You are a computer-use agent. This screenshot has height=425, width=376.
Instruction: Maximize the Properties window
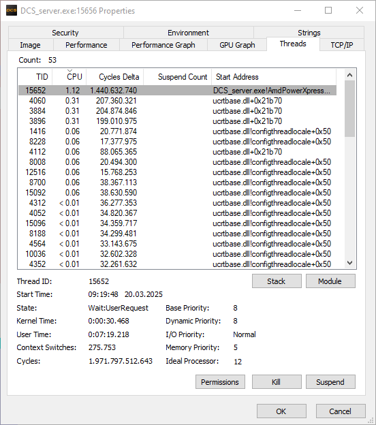(328, 10)
